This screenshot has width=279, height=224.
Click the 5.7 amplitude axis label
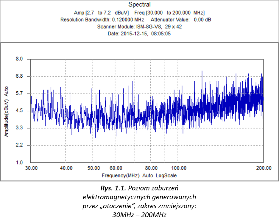point(19,94)
